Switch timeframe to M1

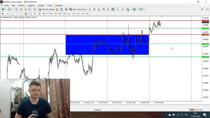51,14
